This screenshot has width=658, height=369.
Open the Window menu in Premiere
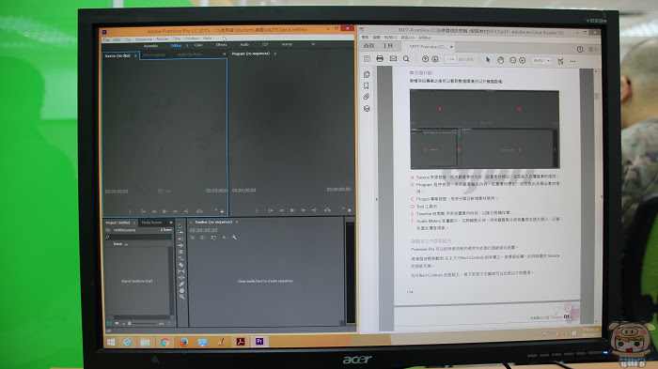[x=192, y=38]
